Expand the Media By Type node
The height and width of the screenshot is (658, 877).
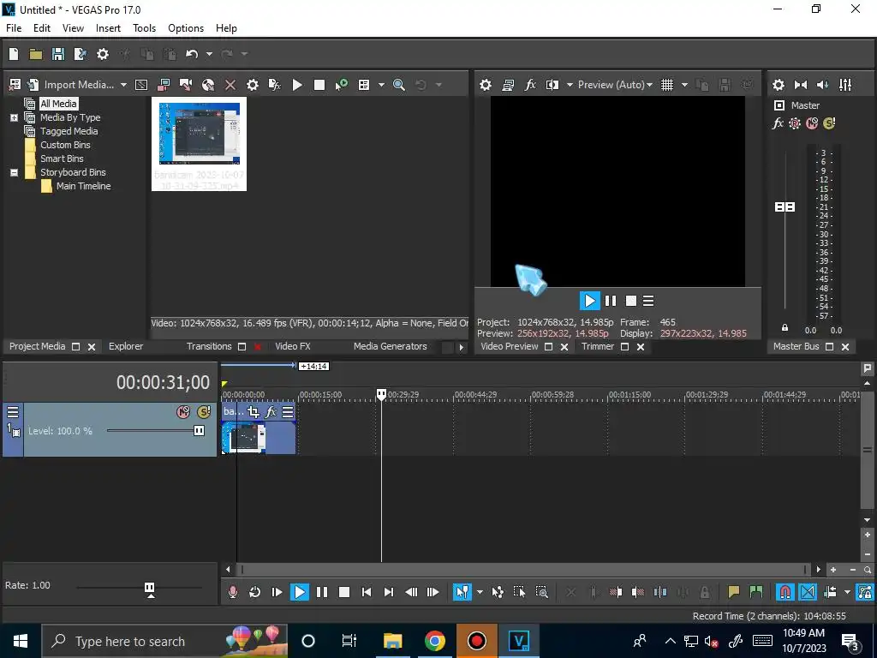pyautogui.click(x=14, y=117)
